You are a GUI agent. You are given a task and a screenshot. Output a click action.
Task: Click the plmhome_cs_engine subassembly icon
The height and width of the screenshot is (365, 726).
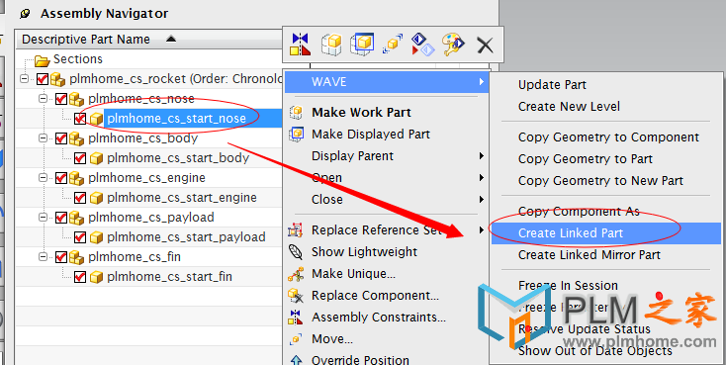[x=76, y=178]
